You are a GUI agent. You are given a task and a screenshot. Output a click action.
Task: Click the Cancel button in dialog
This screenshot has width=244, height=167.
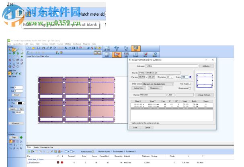148,128
